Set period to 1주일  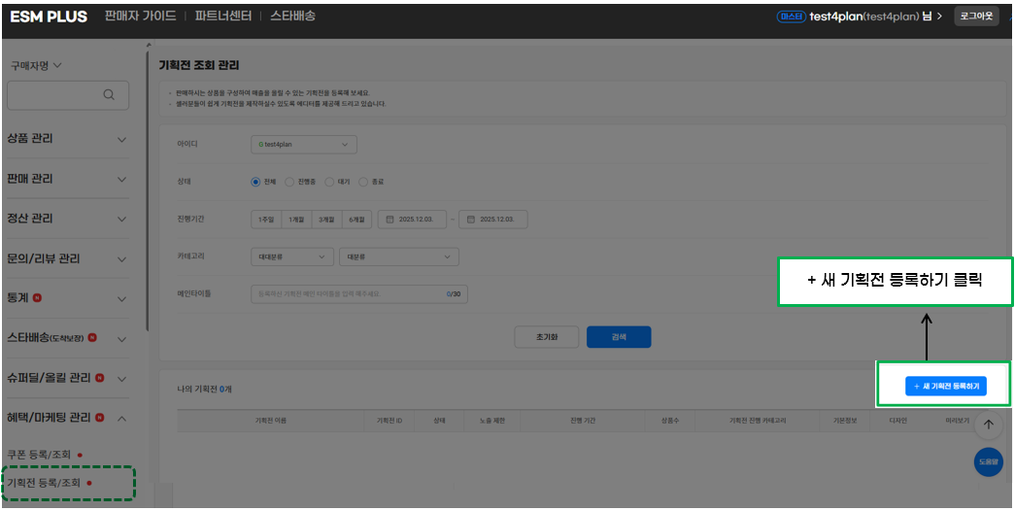(266, 220)
